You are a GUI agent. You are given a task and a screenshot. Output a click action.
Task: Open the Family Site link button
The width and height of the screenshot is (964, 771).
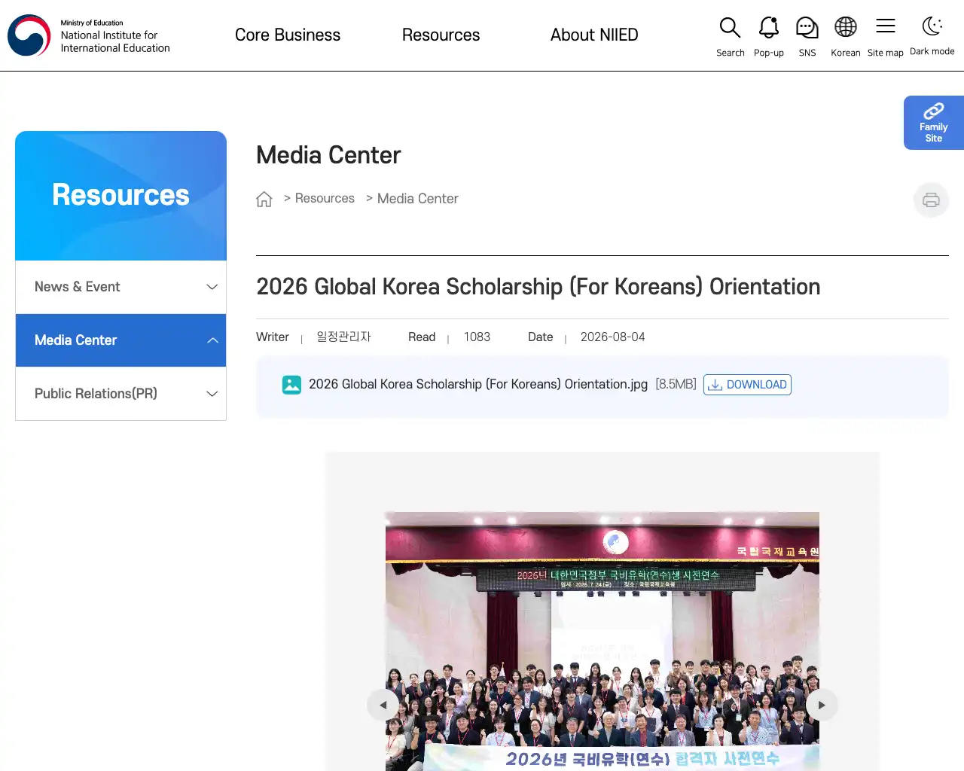pos(934,123)
